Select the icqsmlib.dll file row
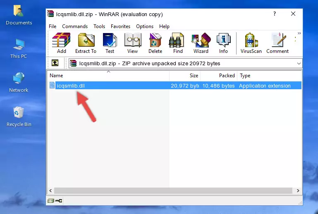This screenshot has width=318, height=214. click(x=175, y=86)
